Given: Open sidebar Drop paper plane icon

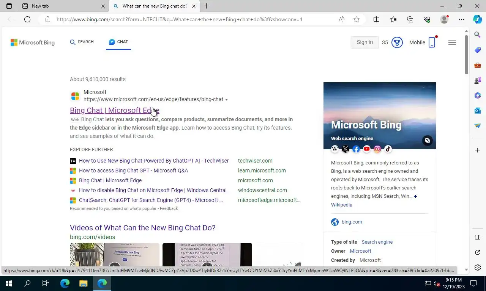Looking at the screenshot, I should (478, 126).
